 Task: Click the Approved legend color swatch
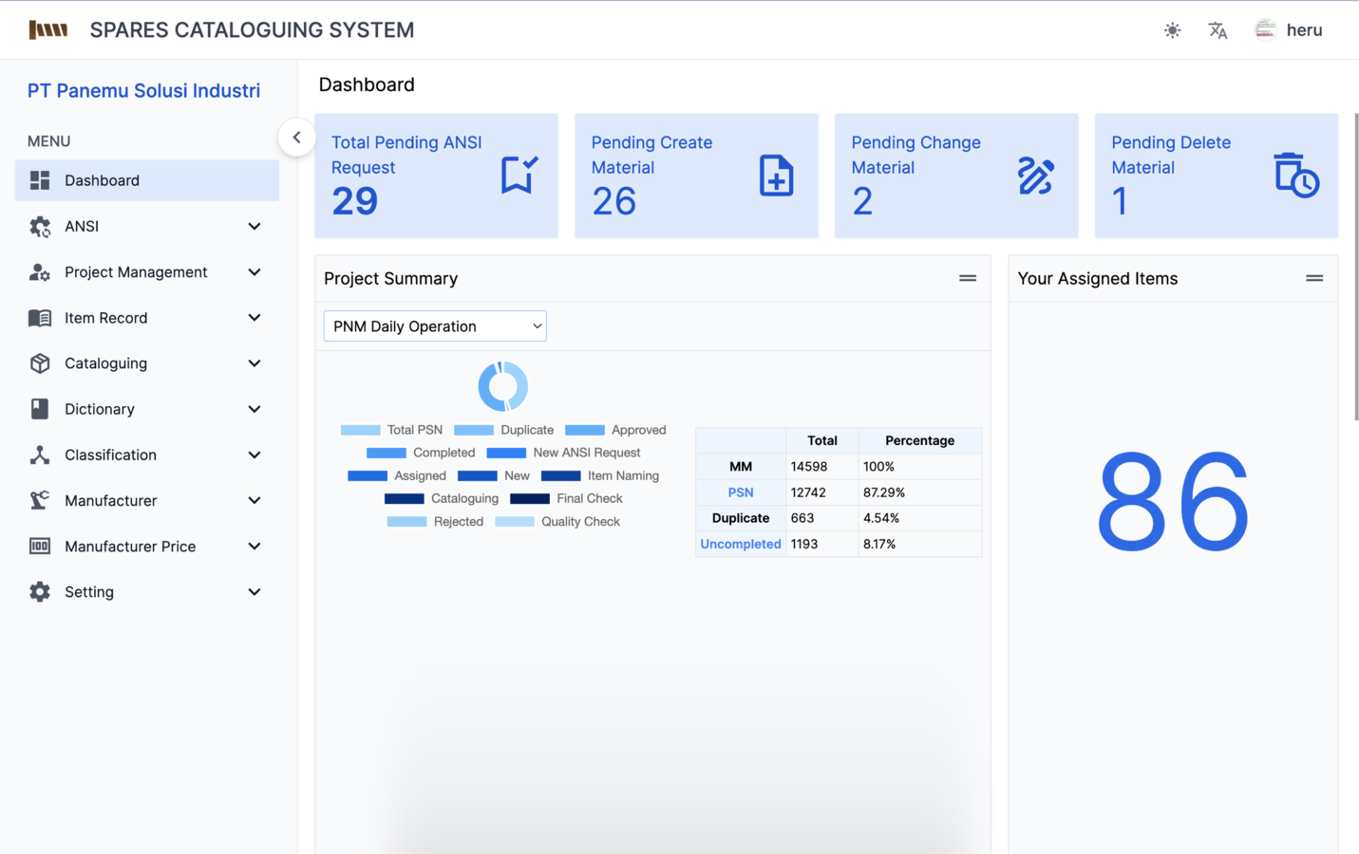point(585,430)
